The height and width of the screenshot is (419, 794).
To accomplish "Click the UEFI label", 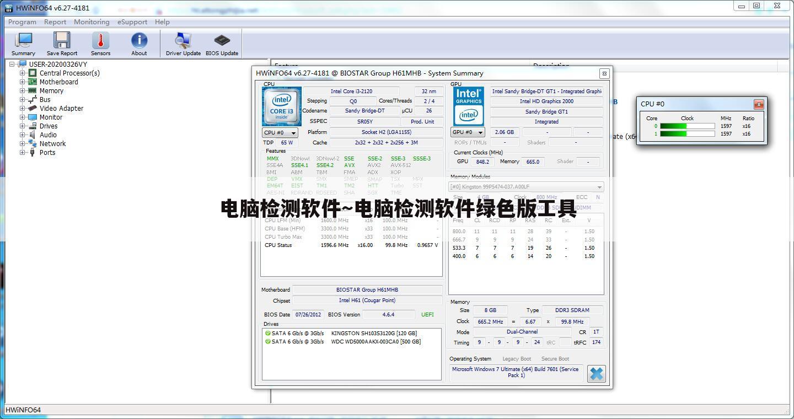I will coord(427,315).
